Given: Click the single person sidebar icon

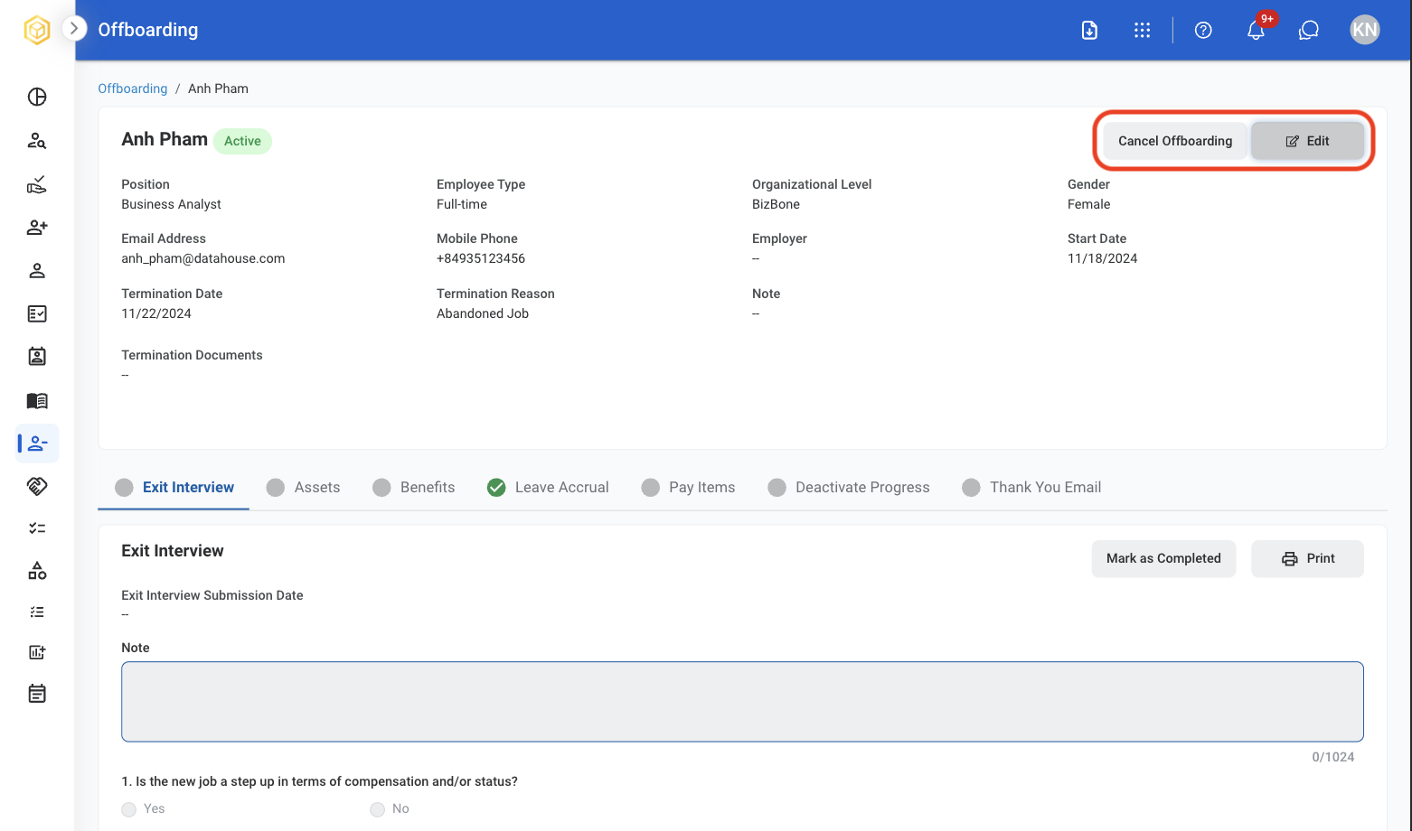Looking at the screenshot, I should pyautogui.click(x=37, y=271).
